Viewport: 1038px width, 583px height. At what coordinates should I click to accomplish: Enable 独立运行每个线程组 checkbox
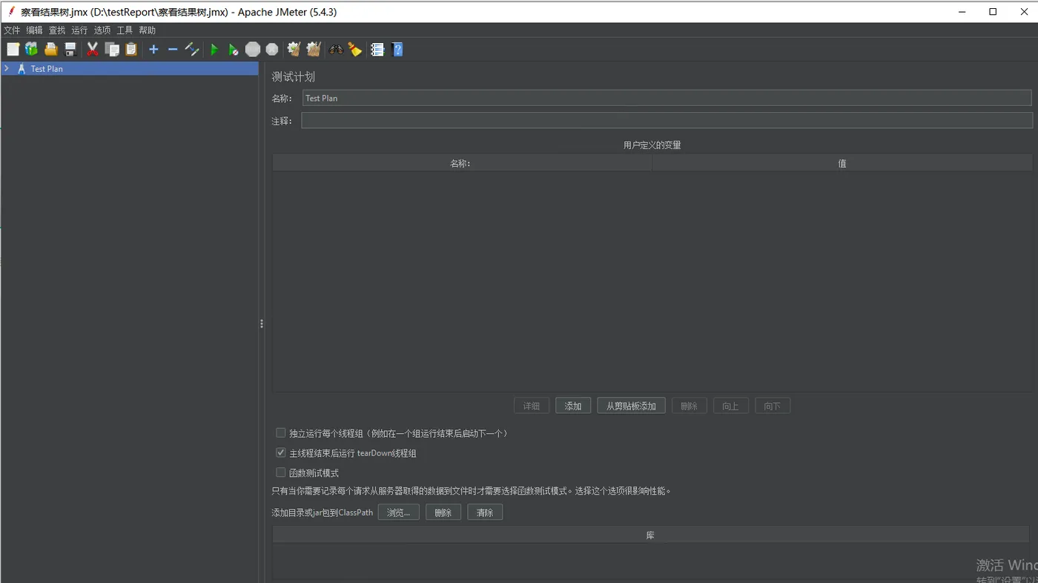coord(281,432)
